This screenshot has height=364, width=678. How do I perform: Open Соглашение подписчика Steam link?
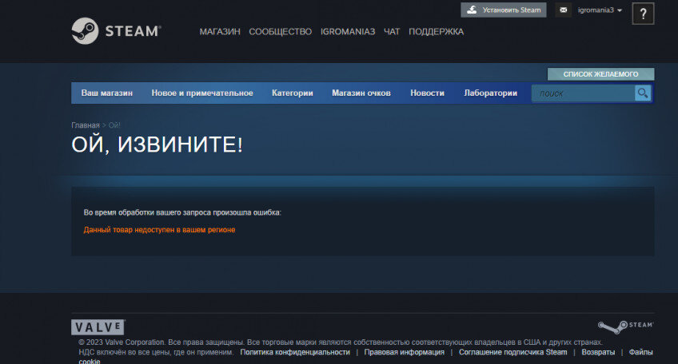coord(512,352)
